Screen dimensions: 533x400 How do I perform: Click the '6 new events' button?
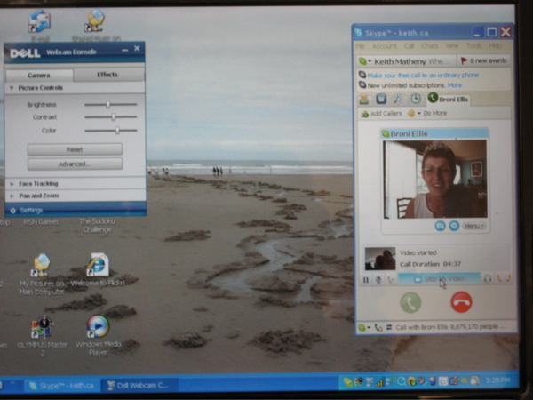tap(484, 60)
